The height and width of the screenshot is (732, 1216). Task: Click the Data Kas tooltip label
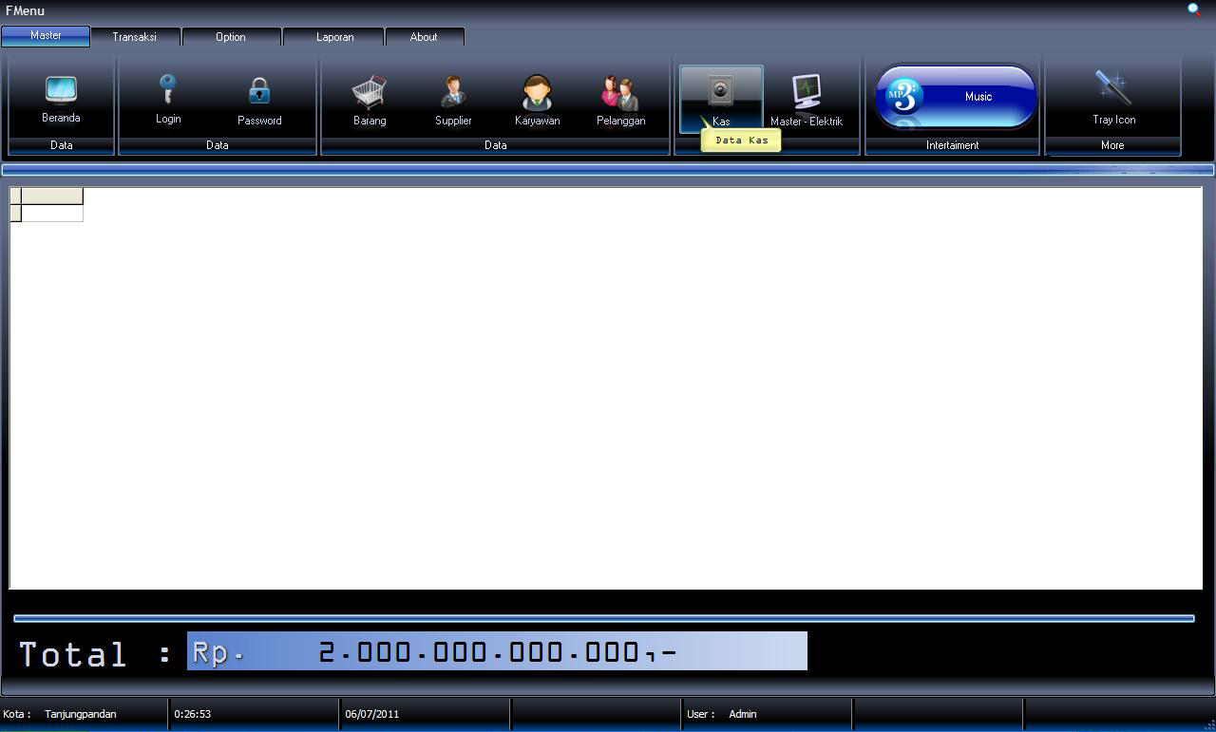pyautogui.click(x=742, y=139)
